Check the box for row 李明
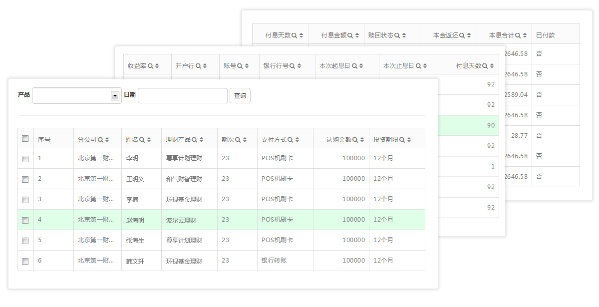The image size is (599, 307). pos(25,159)
